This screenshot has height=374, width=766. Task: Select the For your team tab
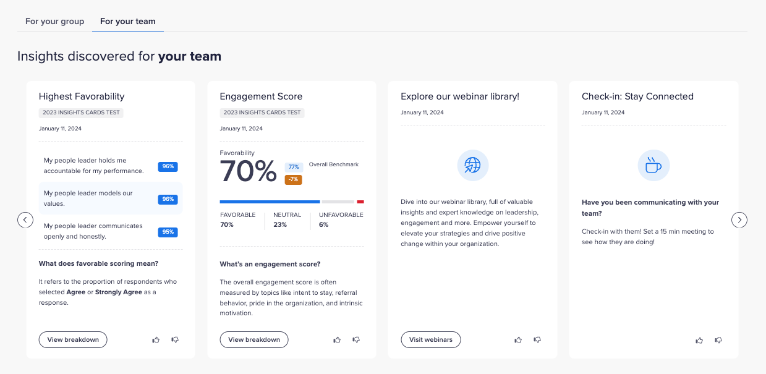tap(127, 21)
